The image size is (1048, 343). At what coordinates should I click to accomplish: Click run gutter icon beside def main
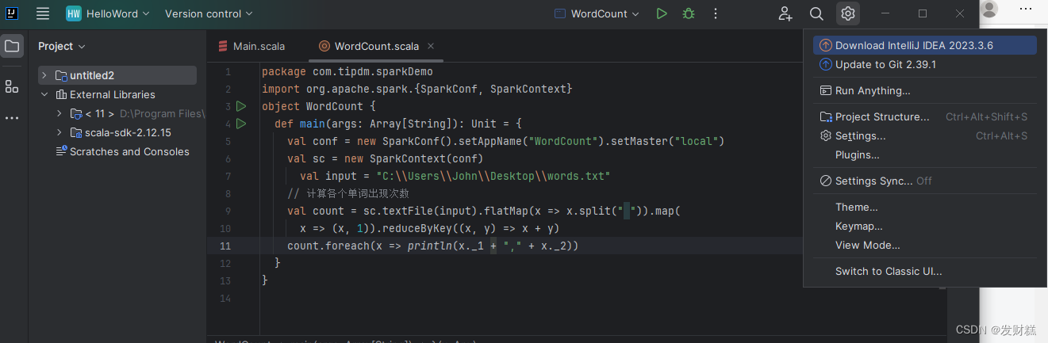tap(241, 124)
